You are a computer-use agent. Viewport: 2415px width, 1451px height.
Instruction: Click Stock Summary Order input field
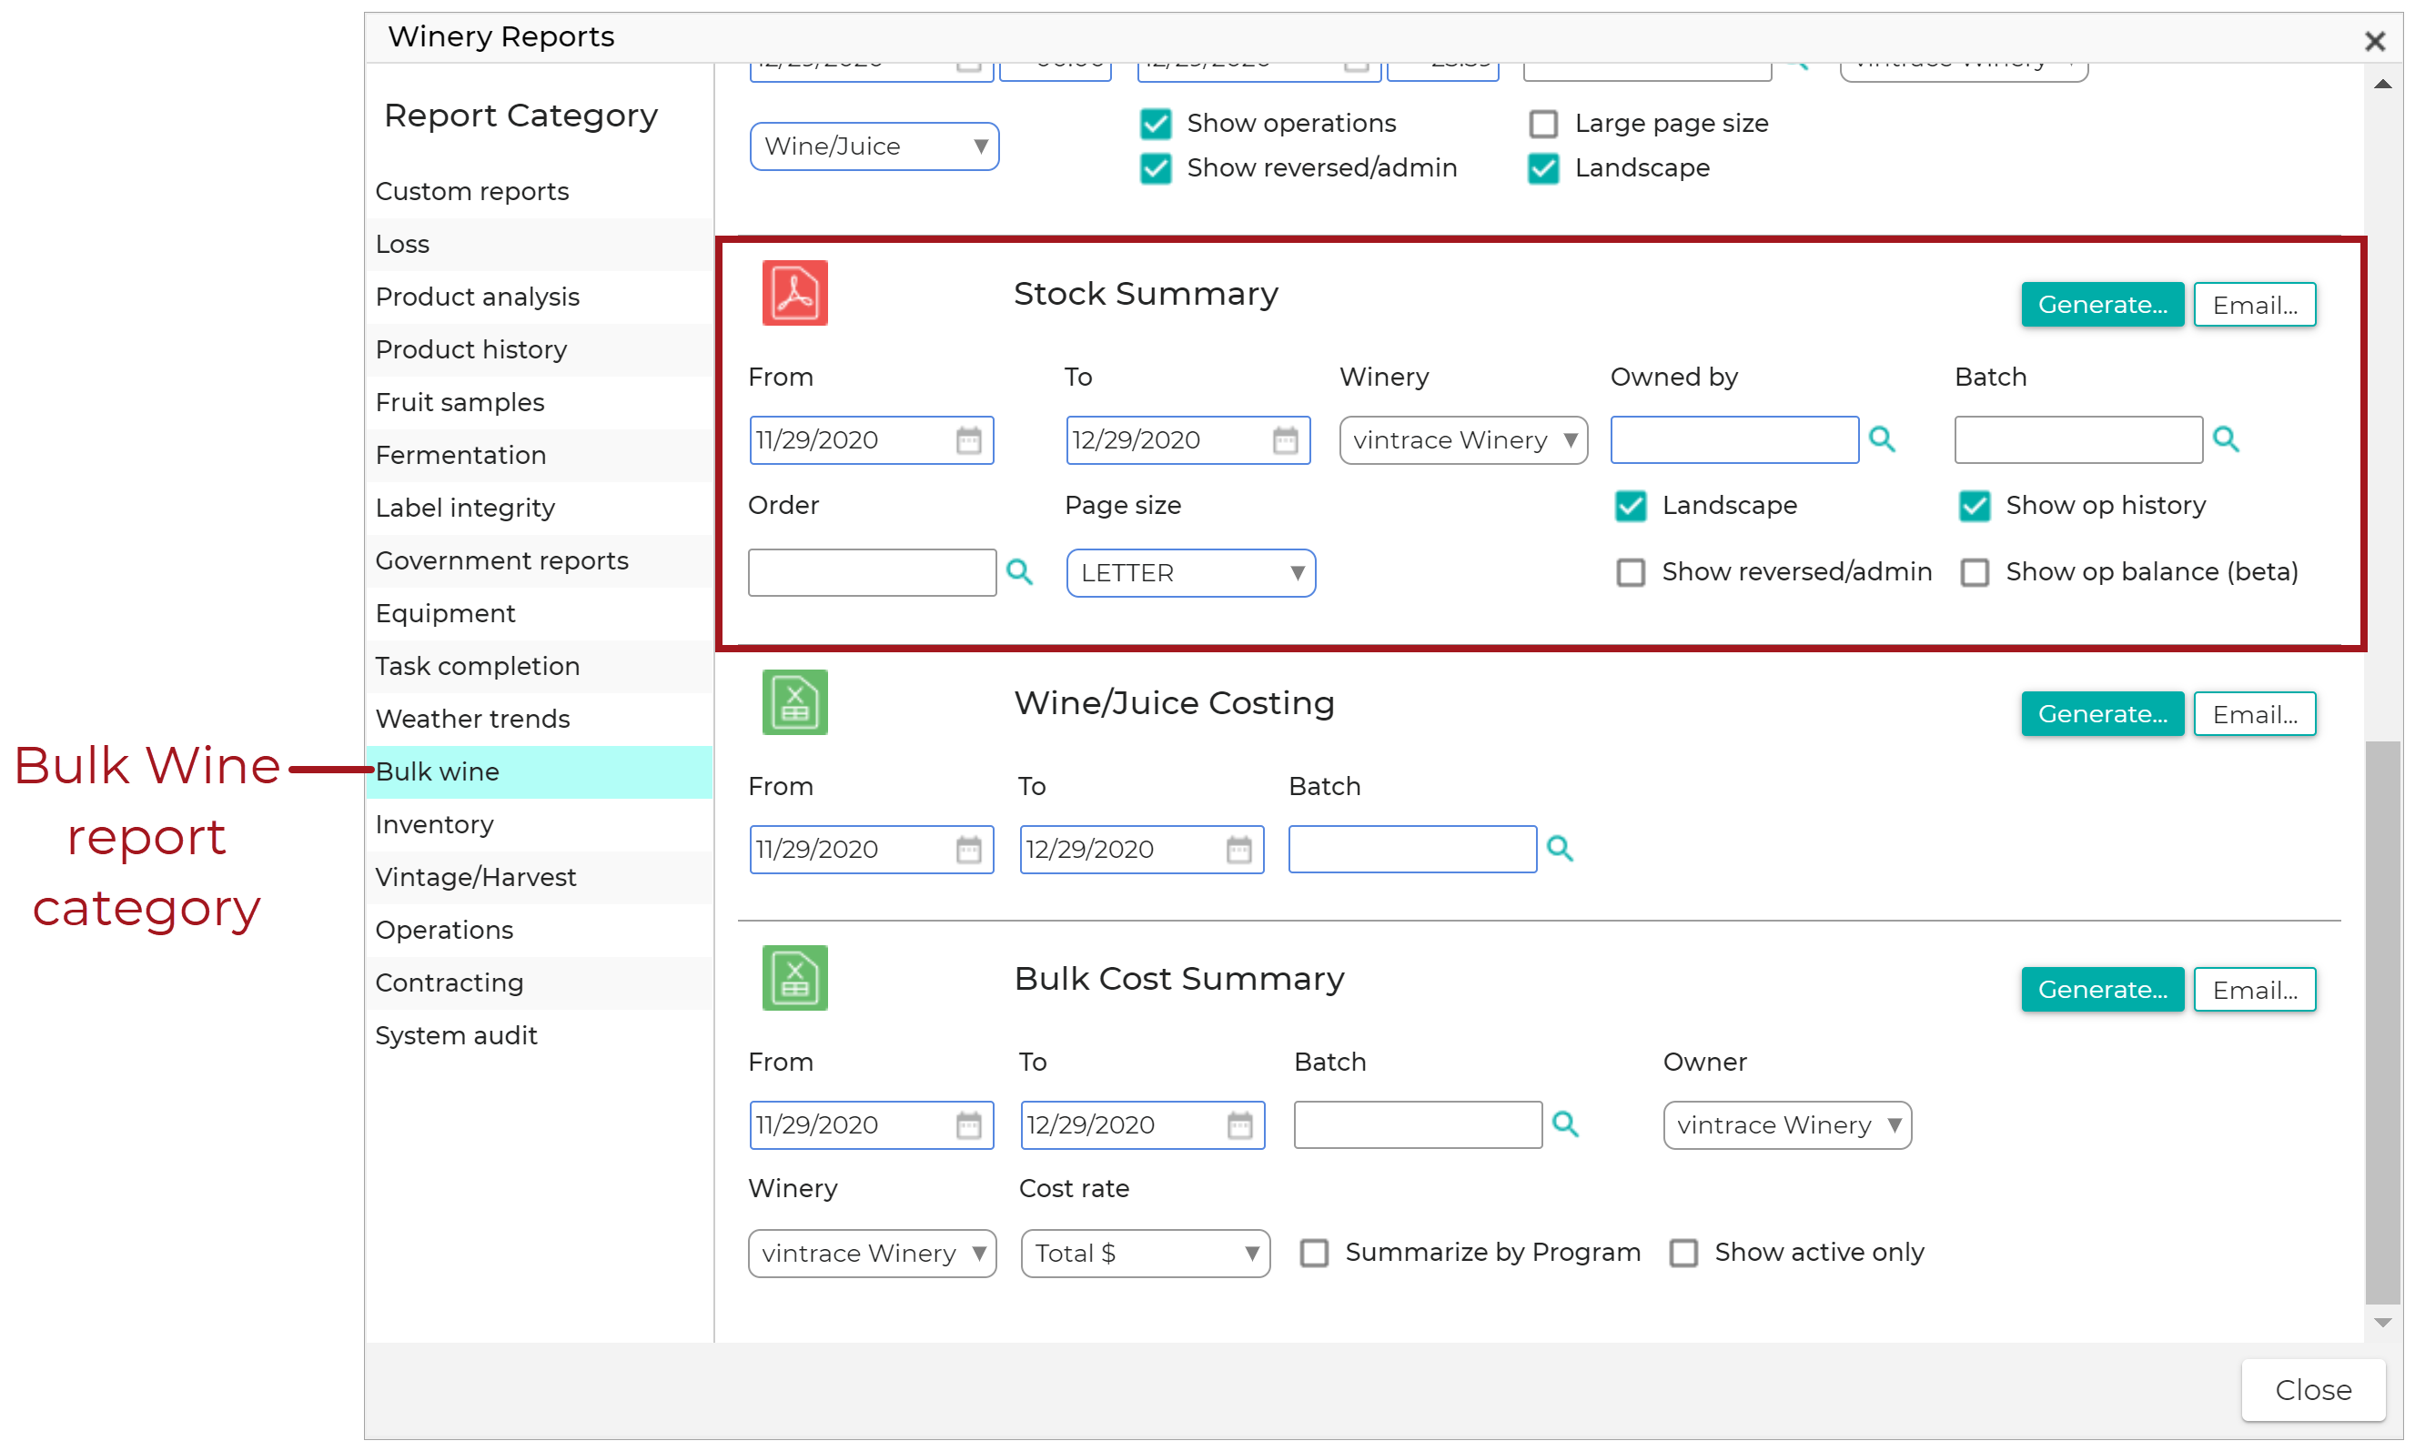[872, 573]
